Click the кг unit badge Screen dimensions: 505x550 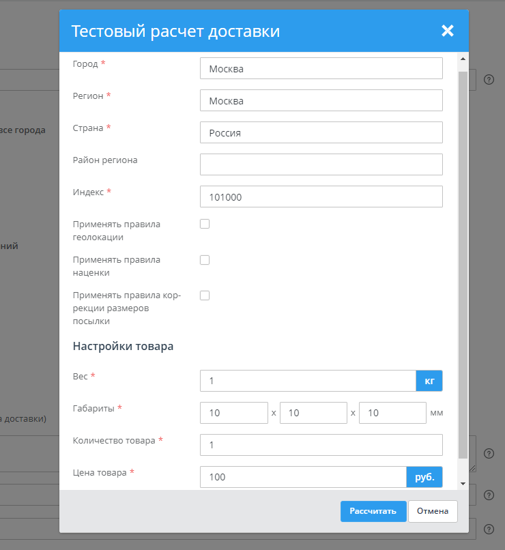point(429,381)
